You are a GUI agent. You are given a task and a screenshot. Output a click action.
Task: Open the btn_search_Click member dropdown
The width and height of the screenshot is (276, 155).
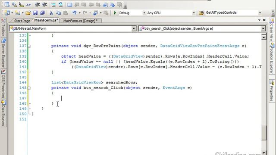coord(263,28)
